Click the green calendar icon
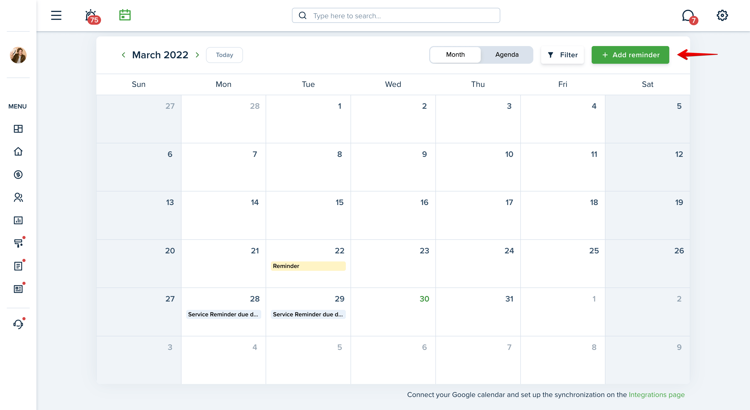Image resolution: width=750 pixels, height=410 pixels. [125, 15]
